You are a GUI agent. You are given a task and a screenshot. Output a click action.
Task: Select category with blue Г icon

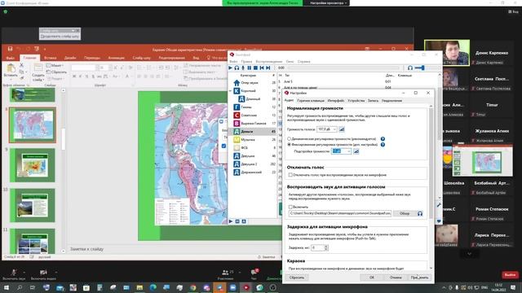(x=253, y=107)
